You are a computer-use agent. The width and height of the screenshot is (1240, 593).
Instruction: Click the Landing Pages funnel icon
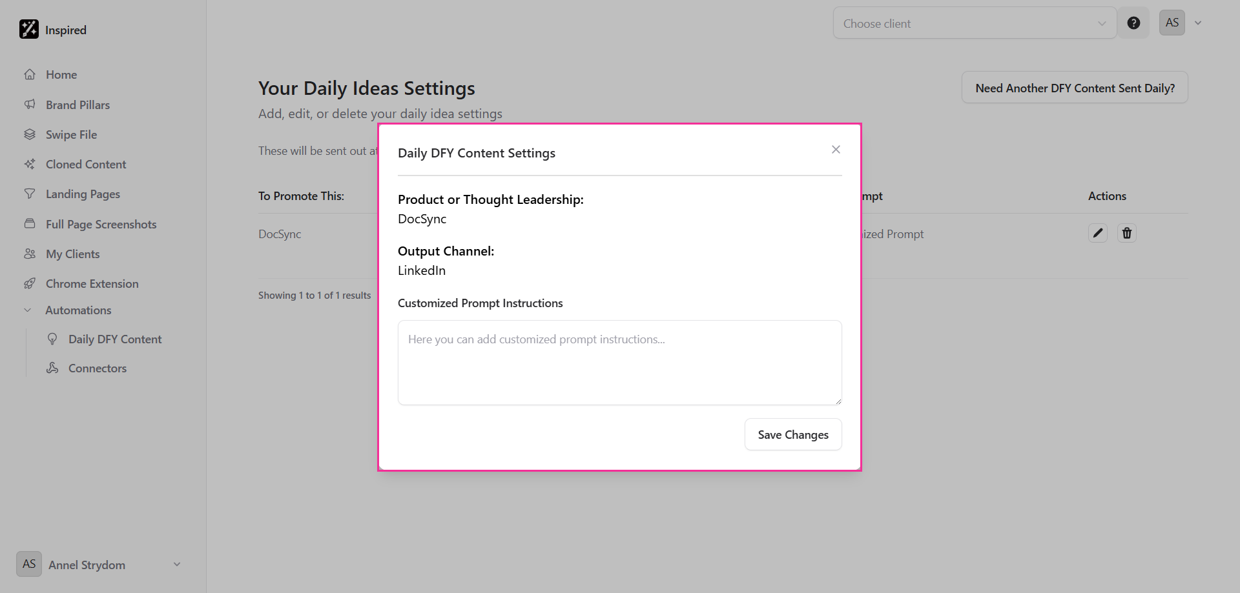point(30,194)
